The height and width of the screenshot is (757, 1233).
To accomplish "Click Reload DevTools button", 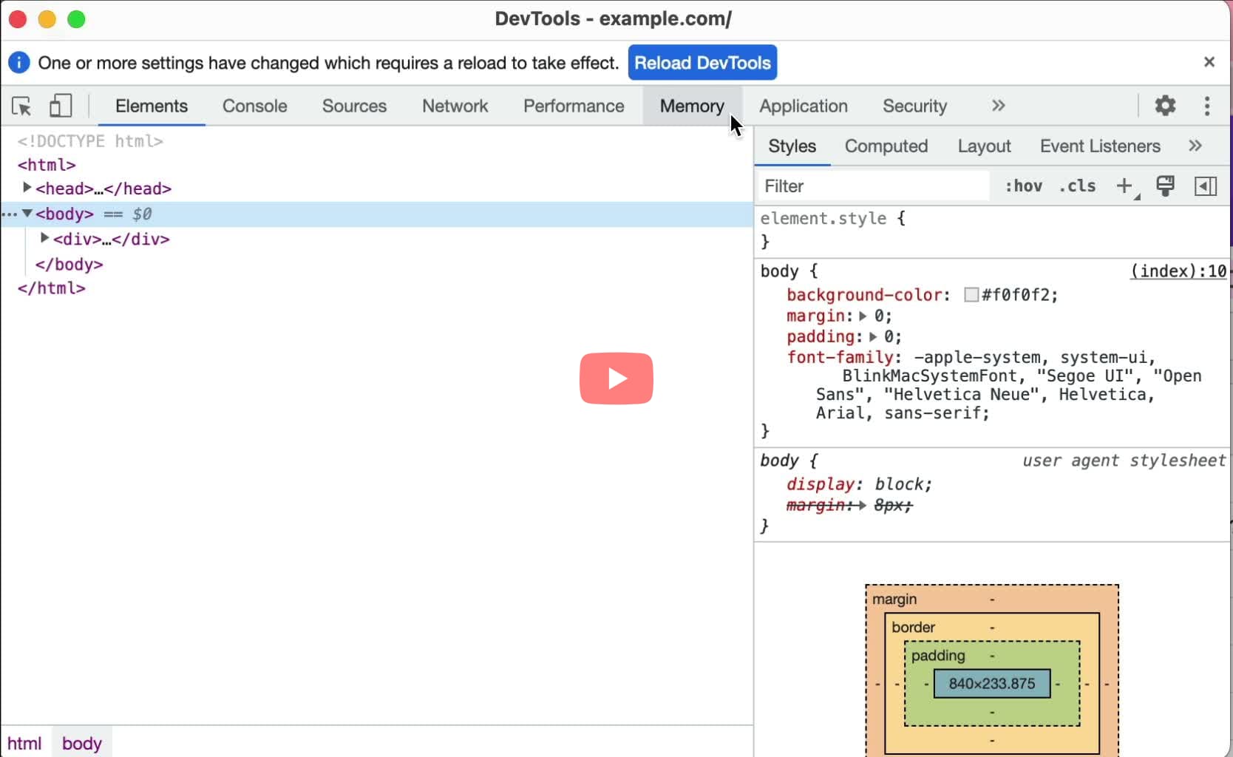I will pyautogui.click(x=702, y=63).
